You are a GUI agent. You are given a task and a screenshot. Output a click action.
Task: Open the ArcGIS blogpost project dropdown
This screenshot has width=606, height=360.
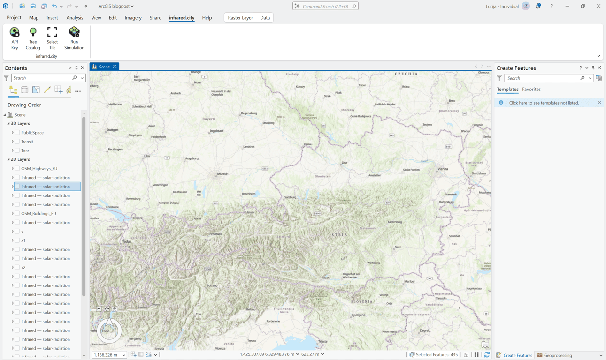116,6
